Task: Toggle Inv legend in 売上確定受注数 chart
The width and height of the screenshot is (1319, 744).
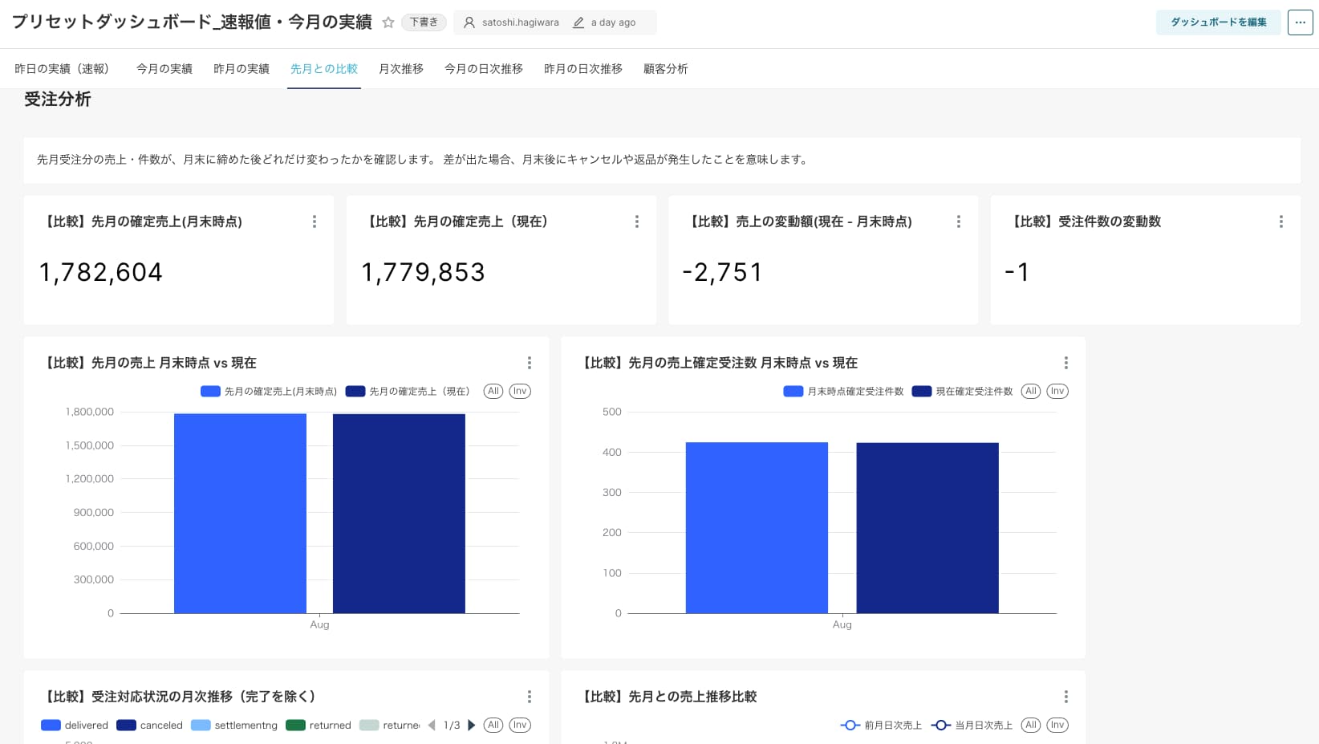Action: (x=1057, y=392)
